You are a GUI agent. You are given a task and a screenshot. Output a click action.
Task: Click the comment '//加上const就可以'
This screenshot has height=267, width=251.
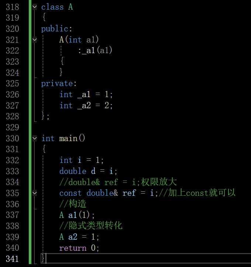click(x=197, y=193)
